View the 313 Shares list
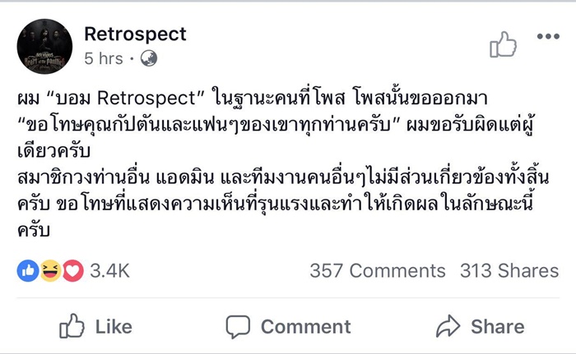The image size is (576, 354). point(509,271)
